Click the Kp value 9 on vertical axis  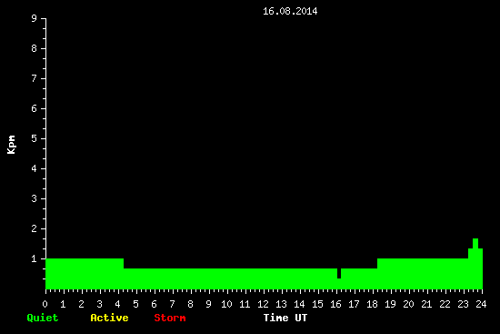click(x=35, y=18)
